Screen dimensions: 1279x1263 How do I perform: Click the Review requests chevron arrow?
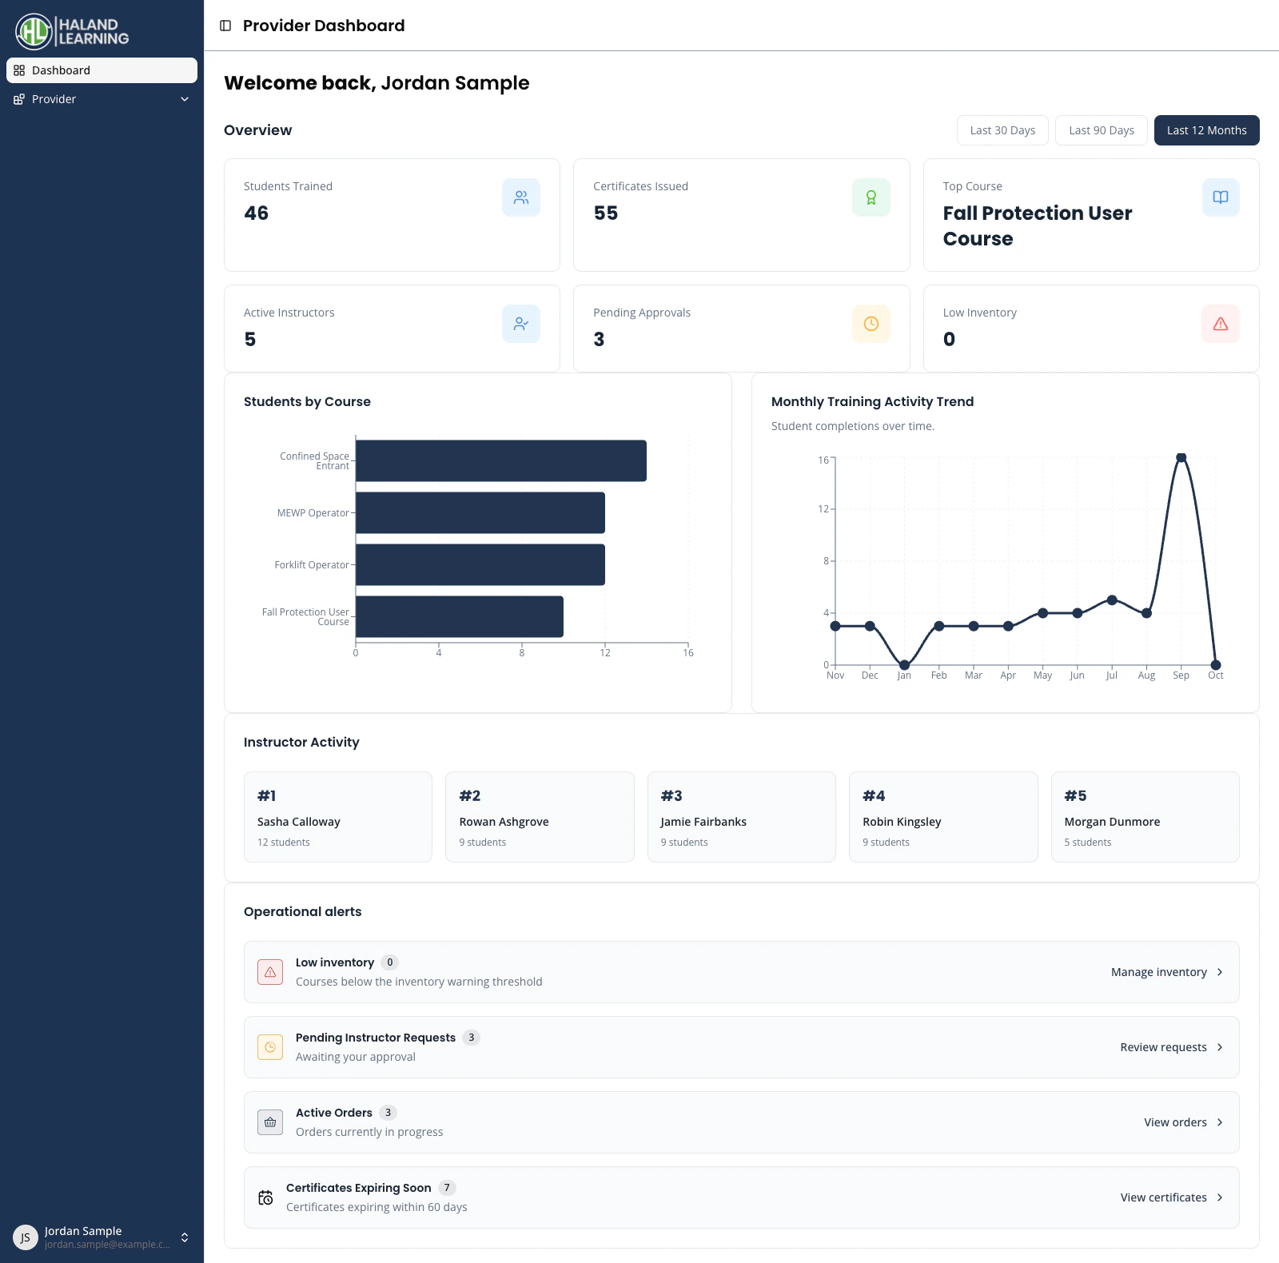pos(1220,1047)
